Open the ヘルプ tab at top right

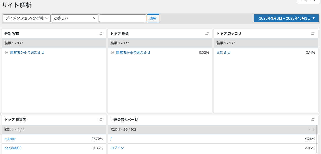306,1
